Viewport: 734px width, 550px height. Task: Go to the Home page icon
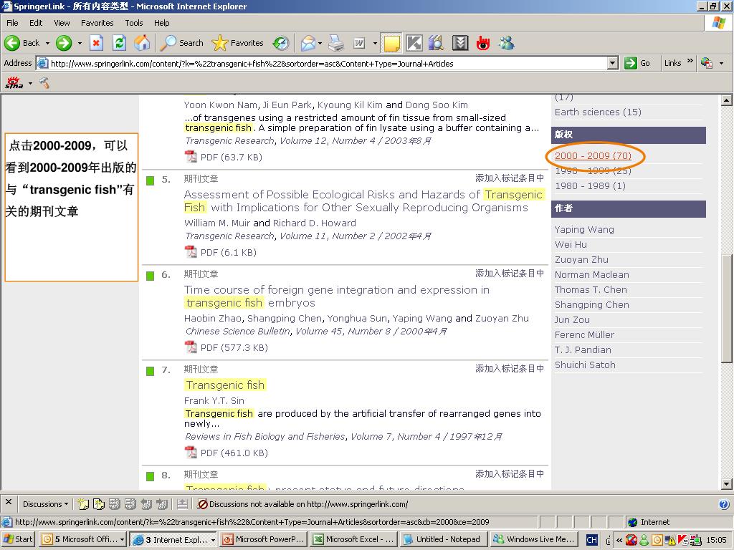coord(142,43)
